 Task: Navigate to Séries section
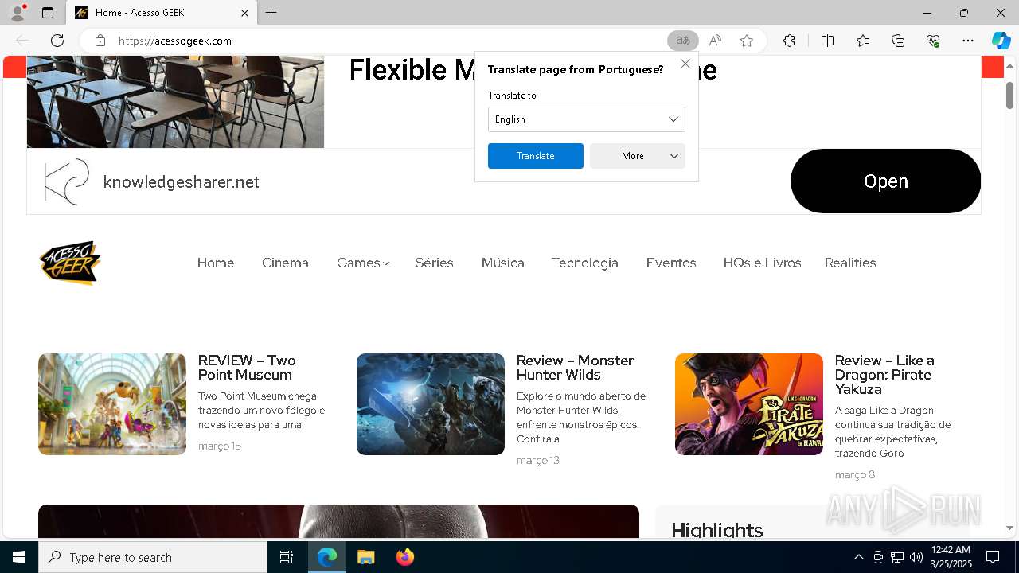pyautogui.click(x=434, y=263)
